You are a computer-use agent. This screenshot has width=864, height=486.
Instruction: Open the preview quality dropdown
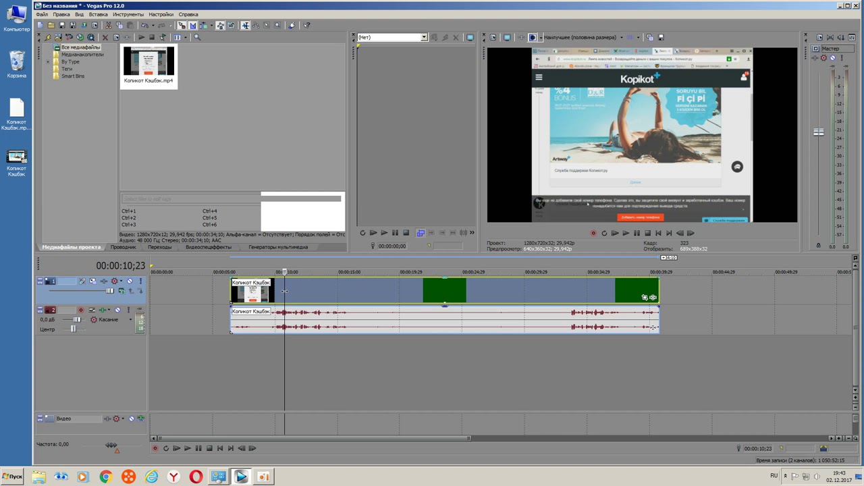[621, 37]
